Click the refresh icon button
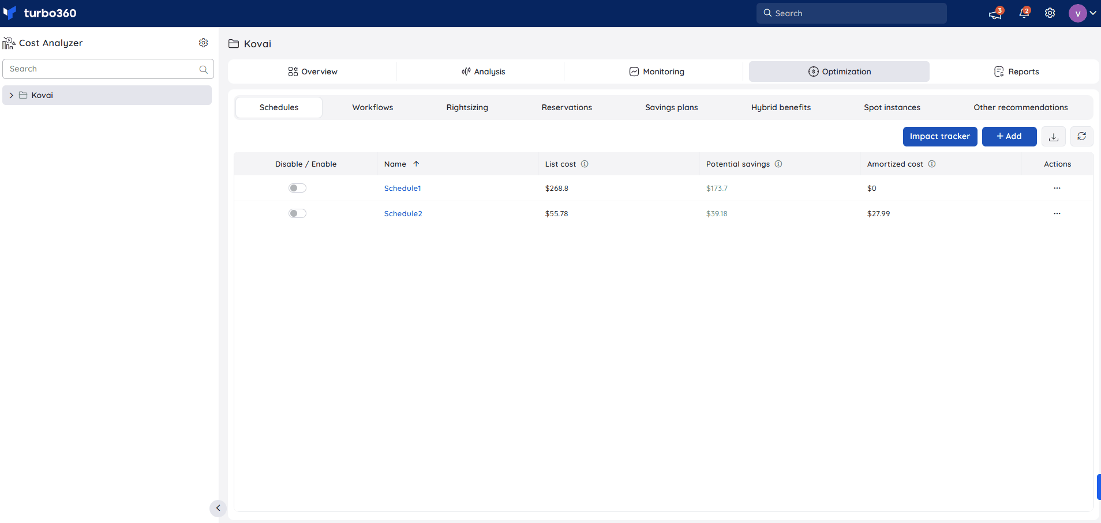This screenshot has height=523, width=1101. [1081, 137]
